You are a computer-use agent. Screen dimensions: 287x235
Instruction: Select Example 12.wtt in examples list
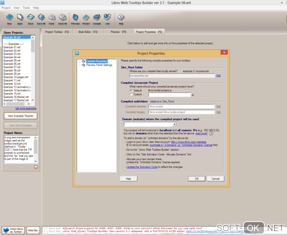coord(12,84)
